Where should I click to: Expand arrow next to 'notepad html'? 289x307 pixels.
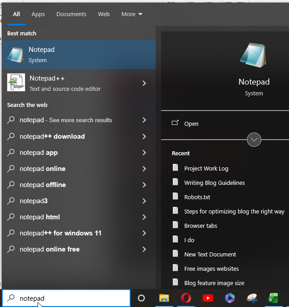pos(144,217)
